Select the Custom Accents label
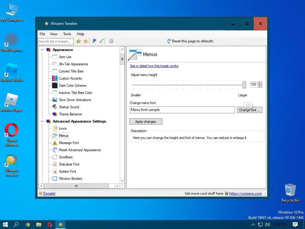 click(x=70, y=78)
